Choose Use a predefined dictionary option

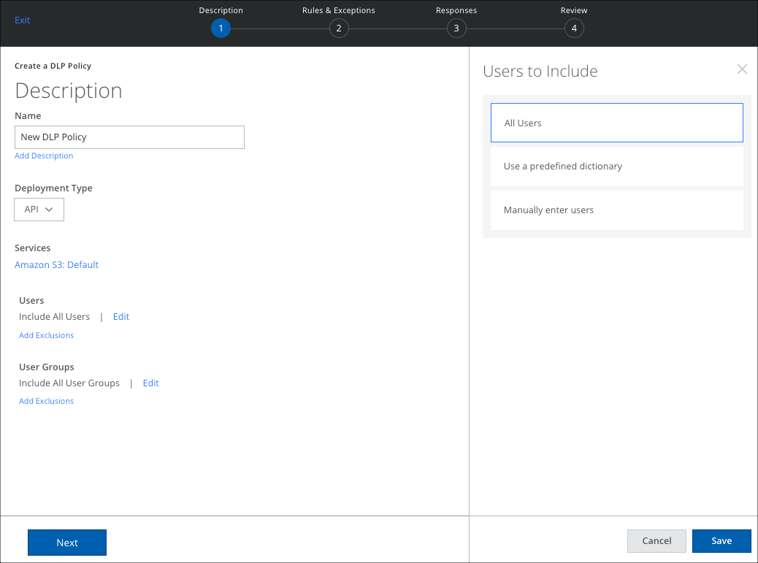[x=616, y=166]
